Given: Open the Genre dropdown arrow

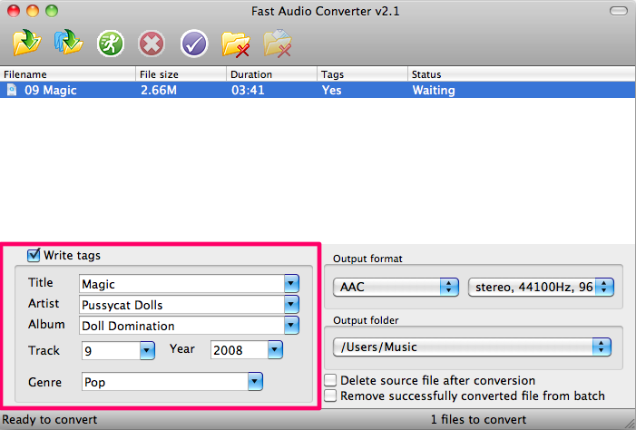Looking at the screenshot, I should pos(255,381).
